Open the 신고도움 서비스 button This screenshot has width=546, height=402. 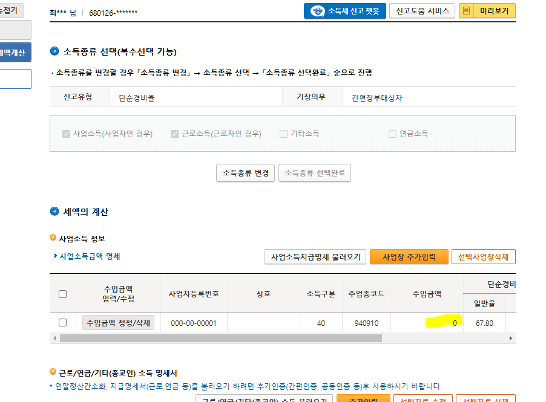pyautogui.click(x=421, y=11)
